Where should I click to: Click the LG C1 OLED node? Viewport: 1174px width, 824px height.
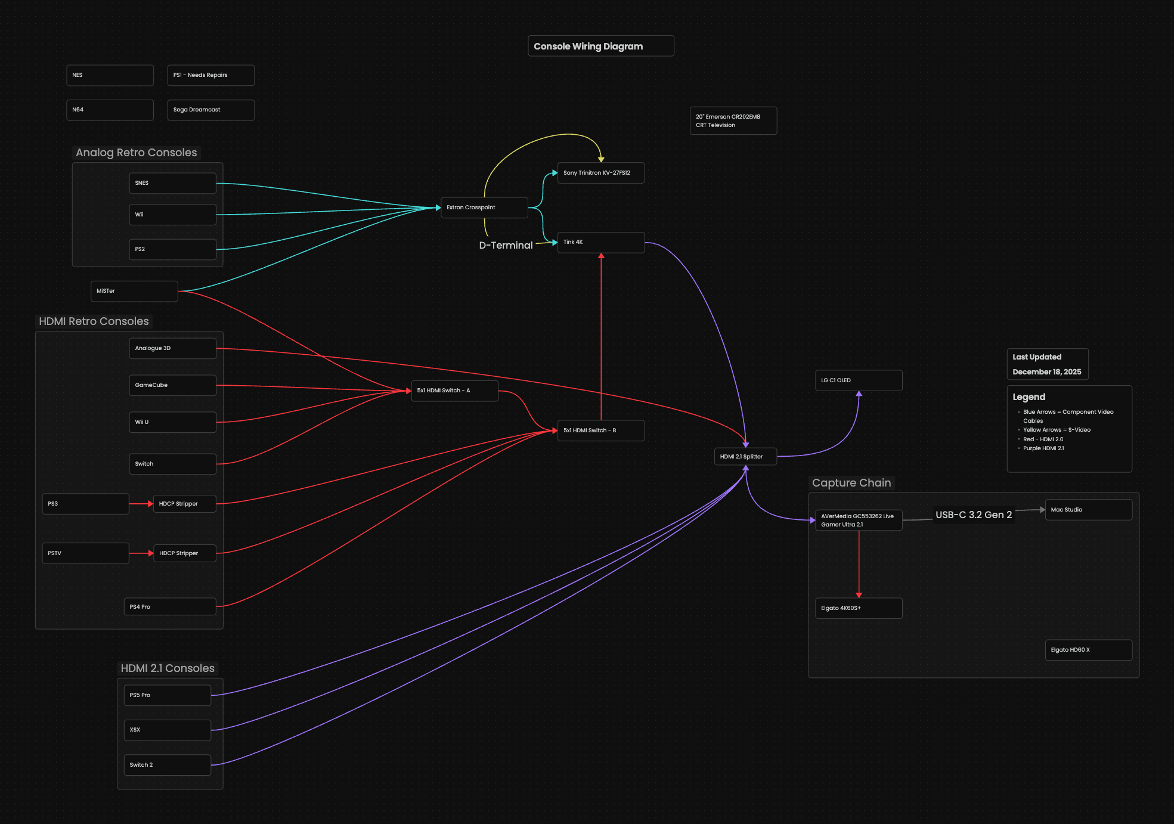[x=858, y=380]
